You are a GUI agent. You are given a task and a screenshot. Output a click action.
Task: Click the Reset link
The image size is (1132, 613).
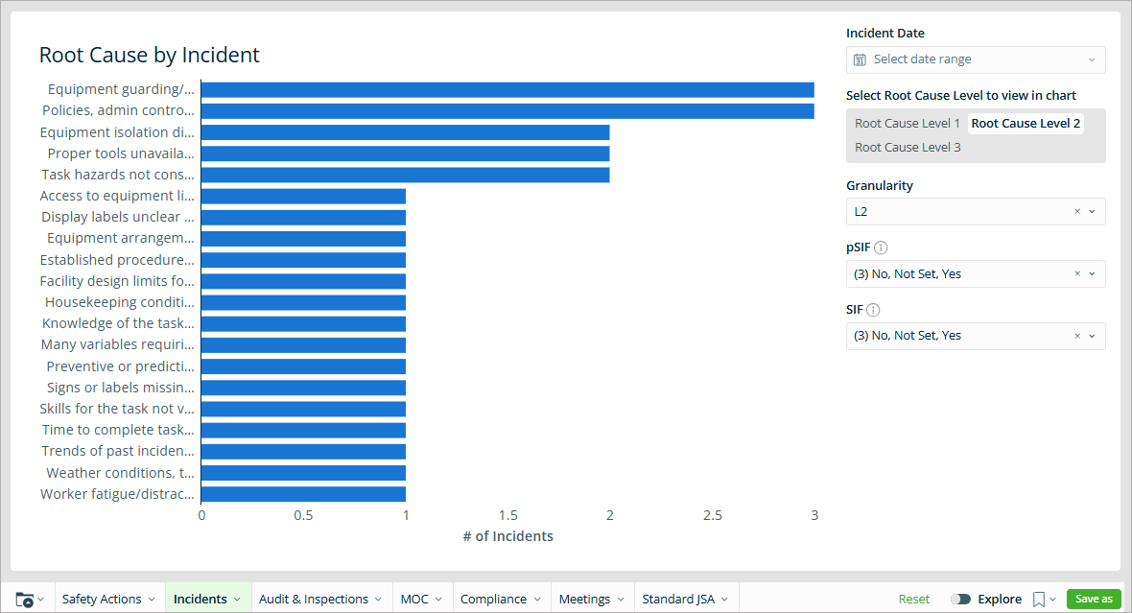pyautogui.click(x=913, y=599)
